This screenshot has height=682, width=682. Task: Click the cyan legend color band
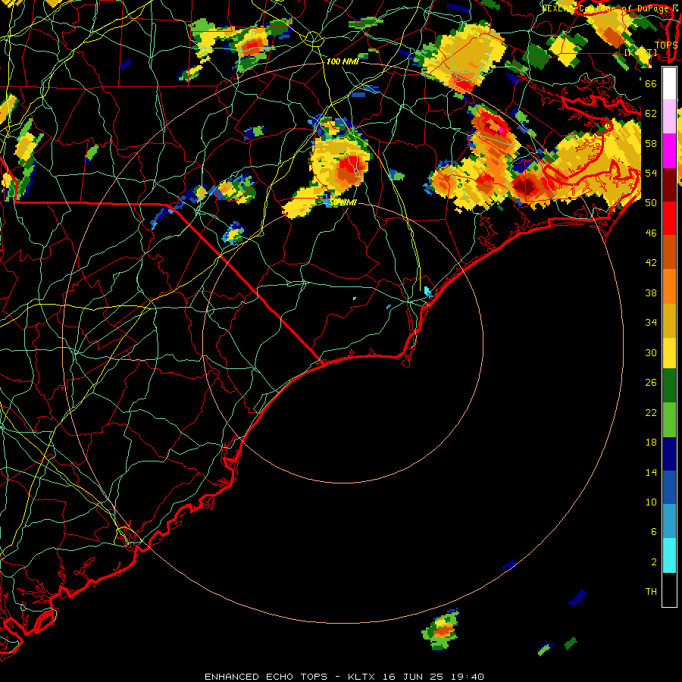coord(669,555)
